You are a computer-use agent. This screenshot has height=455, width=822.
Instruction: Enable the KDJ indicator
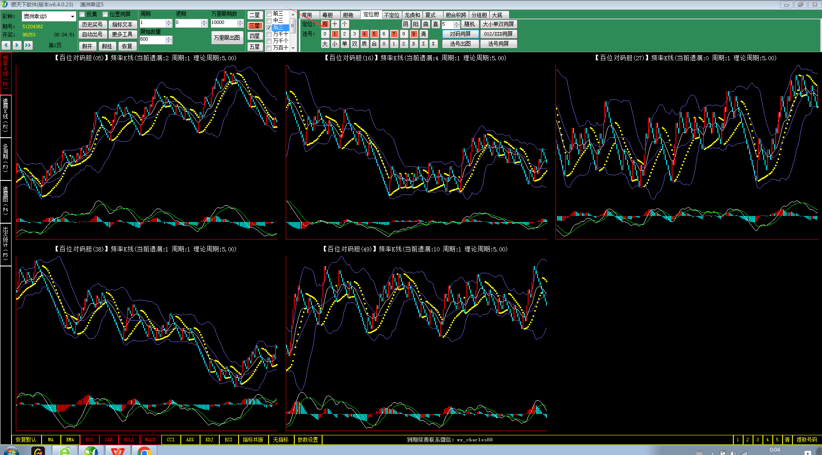pos(209,440)
